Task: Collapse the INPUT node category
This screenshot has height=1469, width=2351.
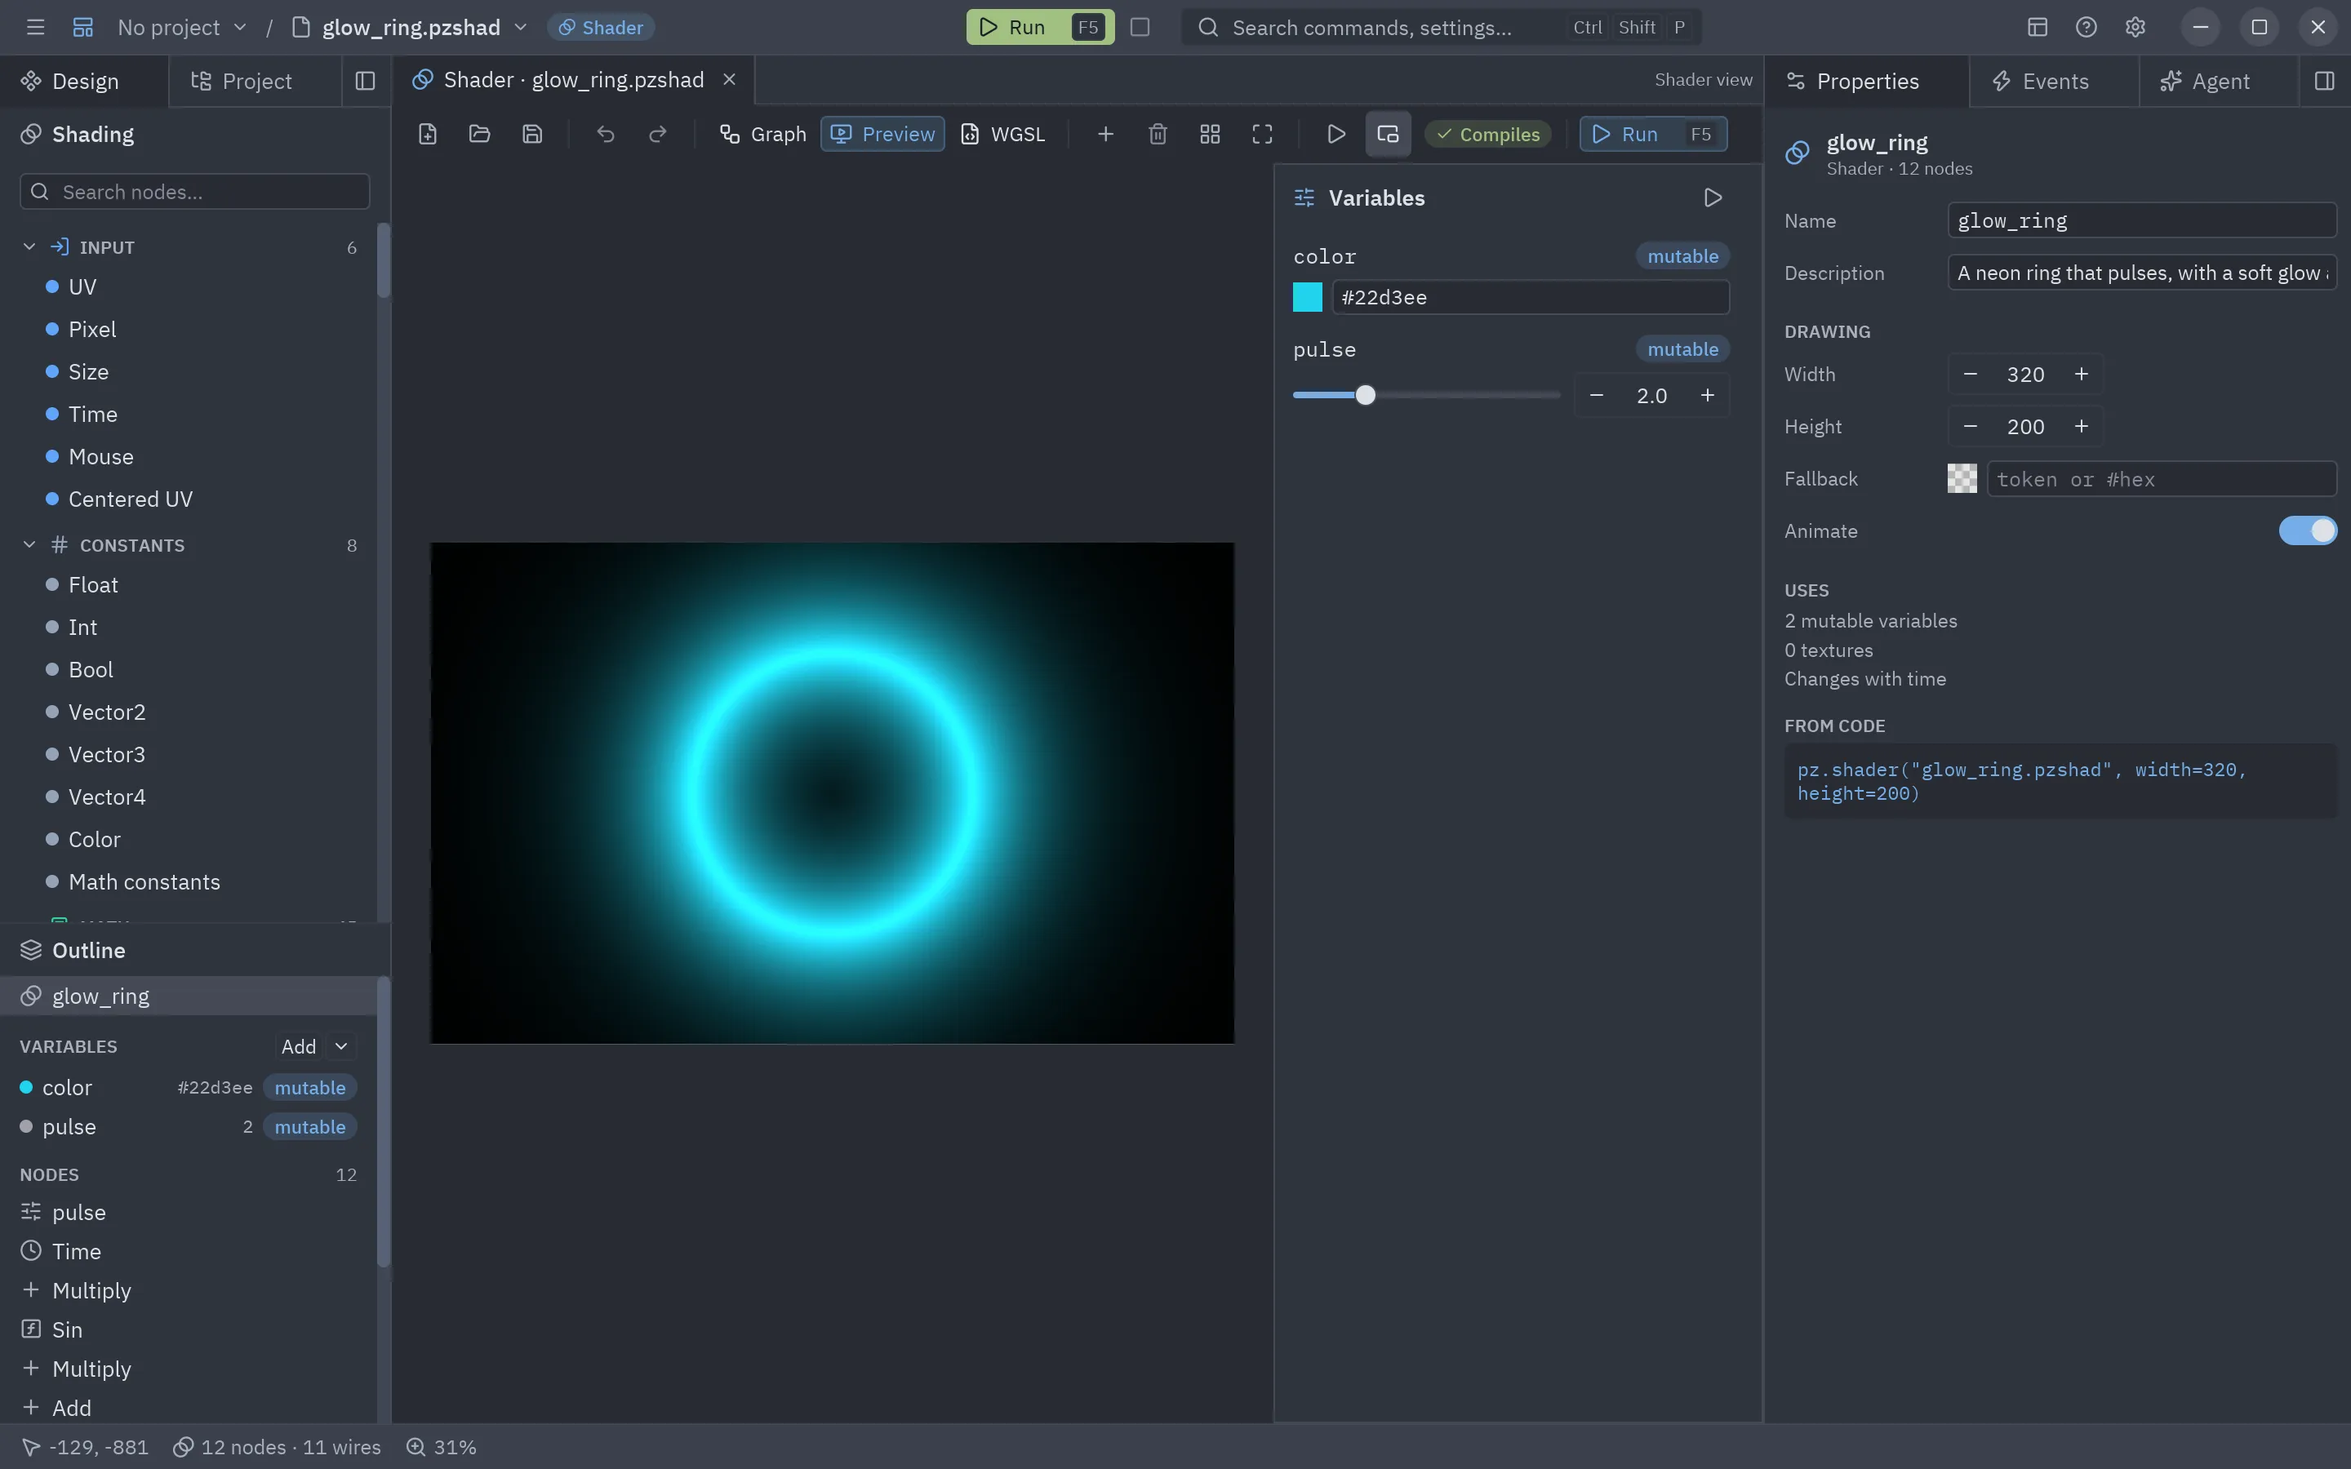Action: click(x=29, y=246)
